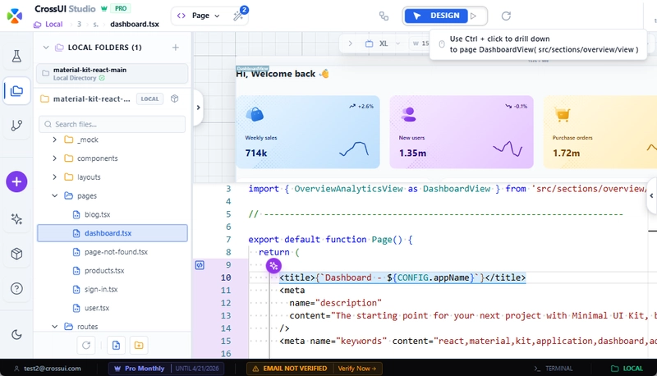Toggle dark mode moon icon
The width and height of the screenshot is (657, 376).
point(16,335)
